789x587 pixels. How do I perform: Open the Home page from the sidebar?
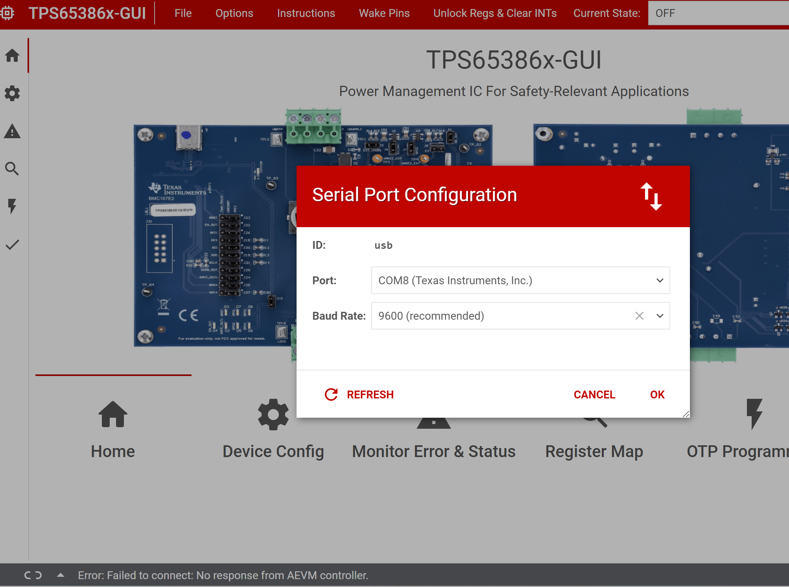12,56
